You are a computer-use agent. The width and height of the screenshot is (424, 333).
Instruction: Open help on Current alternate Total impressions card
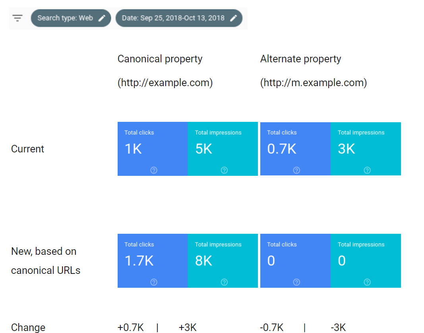367,170
